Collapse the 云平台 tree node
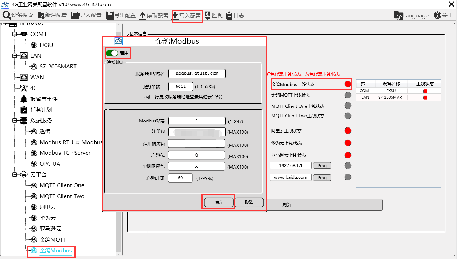This screenshot has width=457, height=259. click(x=15, y=175)
